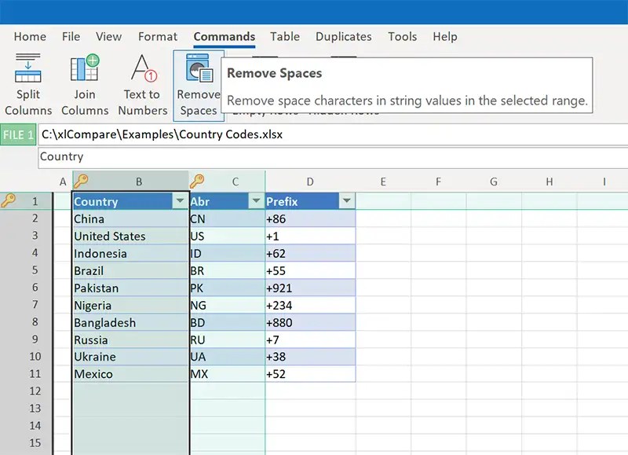Open the Duplicates menu

[x=344, y=36]
